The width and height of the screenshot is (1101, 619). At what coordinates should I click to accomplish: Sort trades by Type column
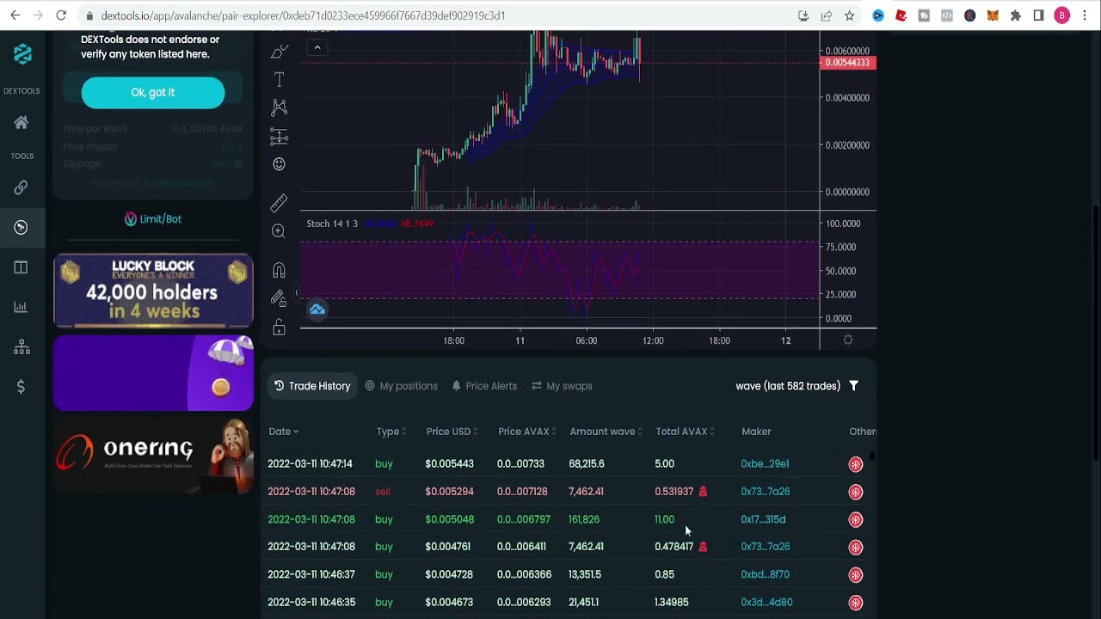(x=391, y=432)
